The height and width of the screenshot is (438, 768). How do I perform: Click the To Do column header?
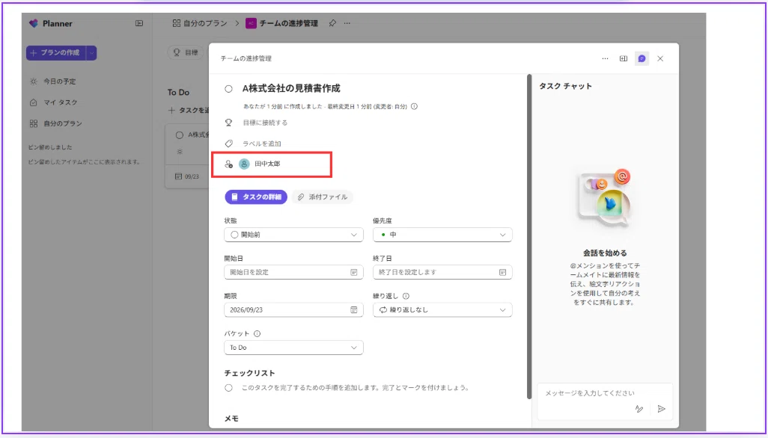[x=179, y=93]
